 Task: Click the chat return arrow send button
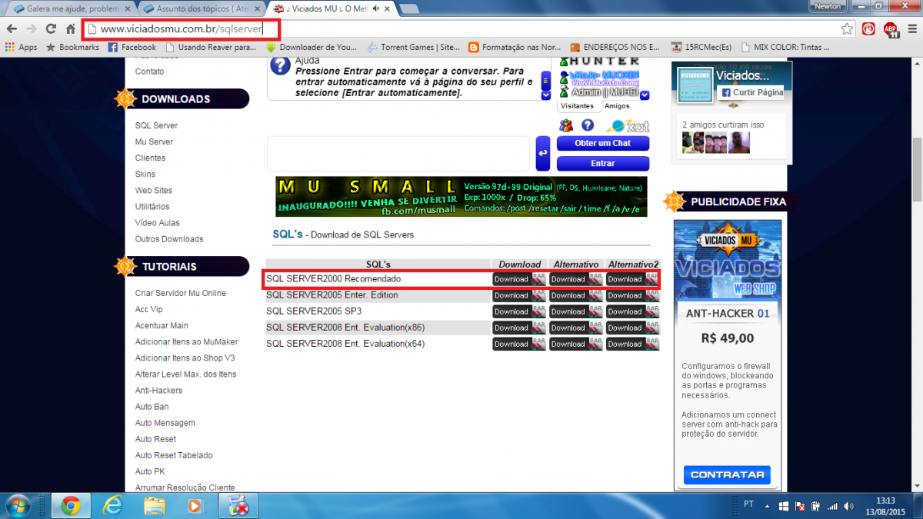[x=542, y=153]
